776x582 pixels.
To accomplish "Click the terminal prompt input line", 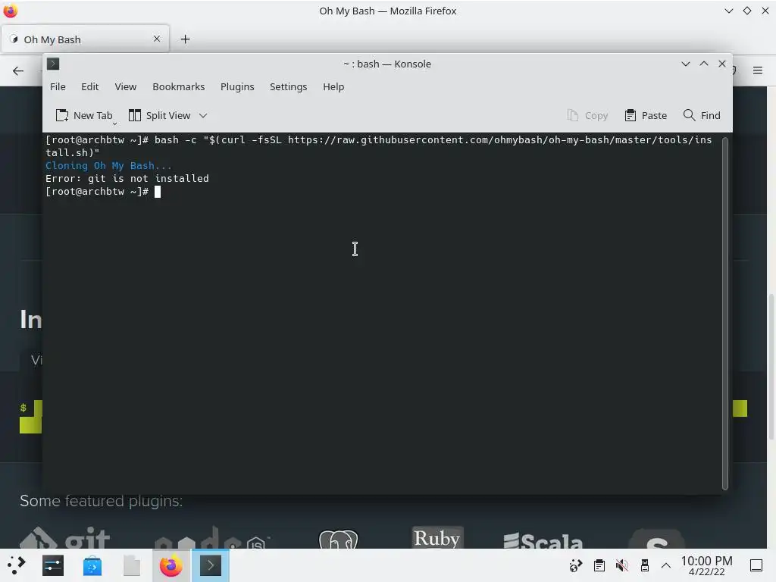I will coord(383,192).
